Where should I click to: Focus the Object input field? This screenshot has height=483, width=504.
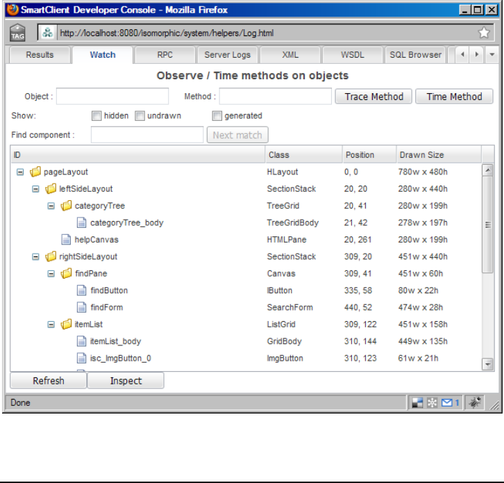(112, 96)
